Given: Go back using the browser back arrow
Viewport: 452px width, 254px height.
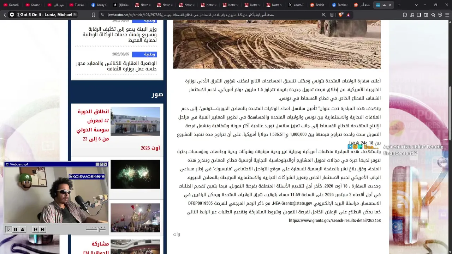Looking at the screenshot, I should [5, 15].
